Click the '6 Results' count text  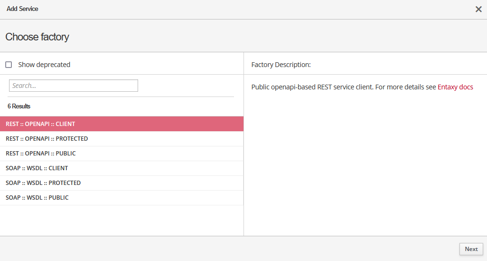coord(19,106)
